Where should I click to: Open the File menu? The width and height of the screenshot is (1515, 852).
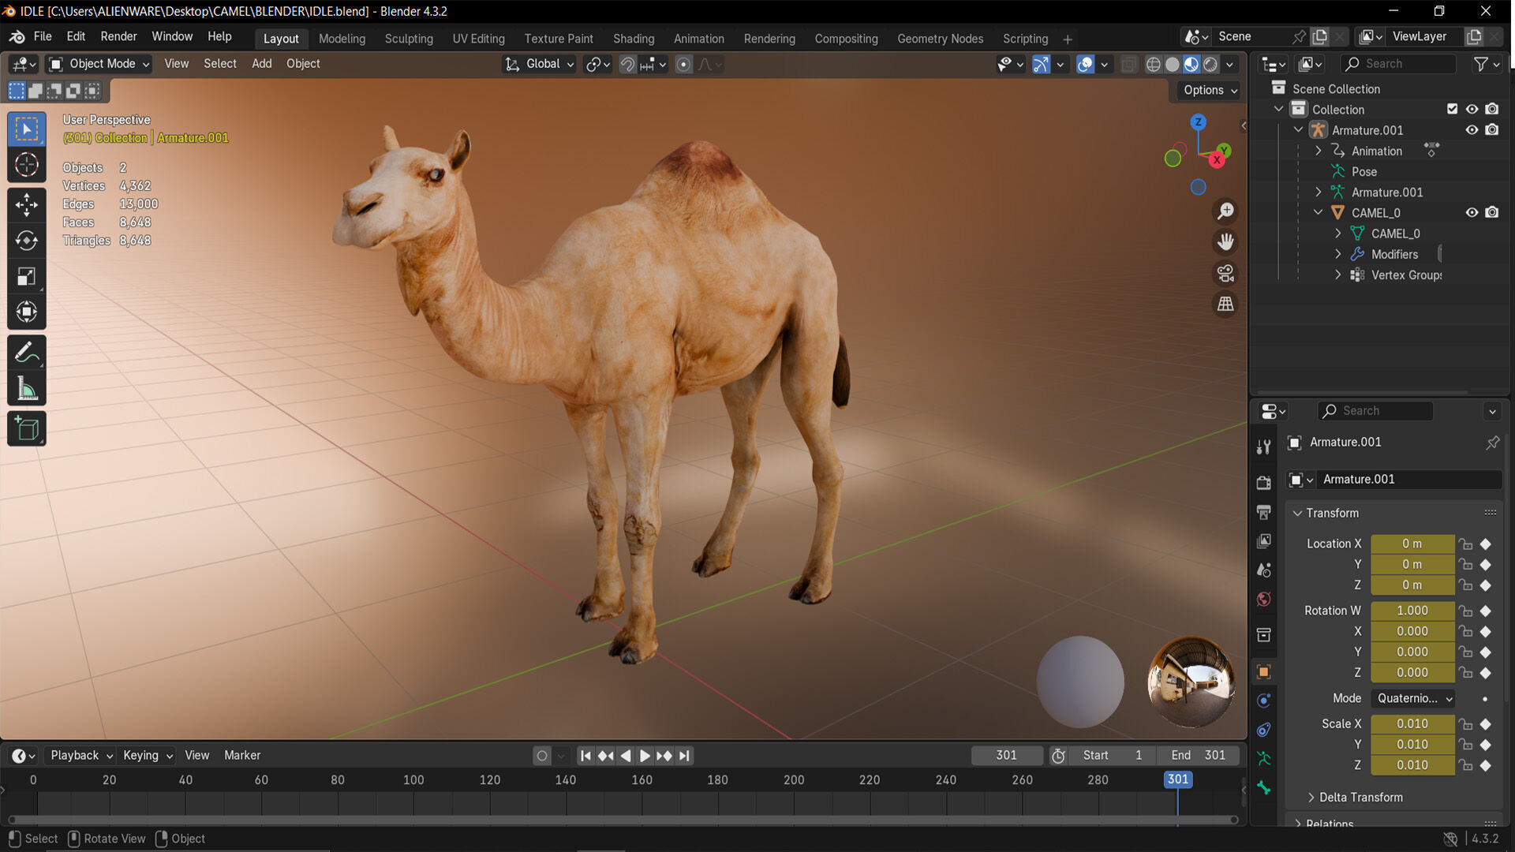click(43, 36)
